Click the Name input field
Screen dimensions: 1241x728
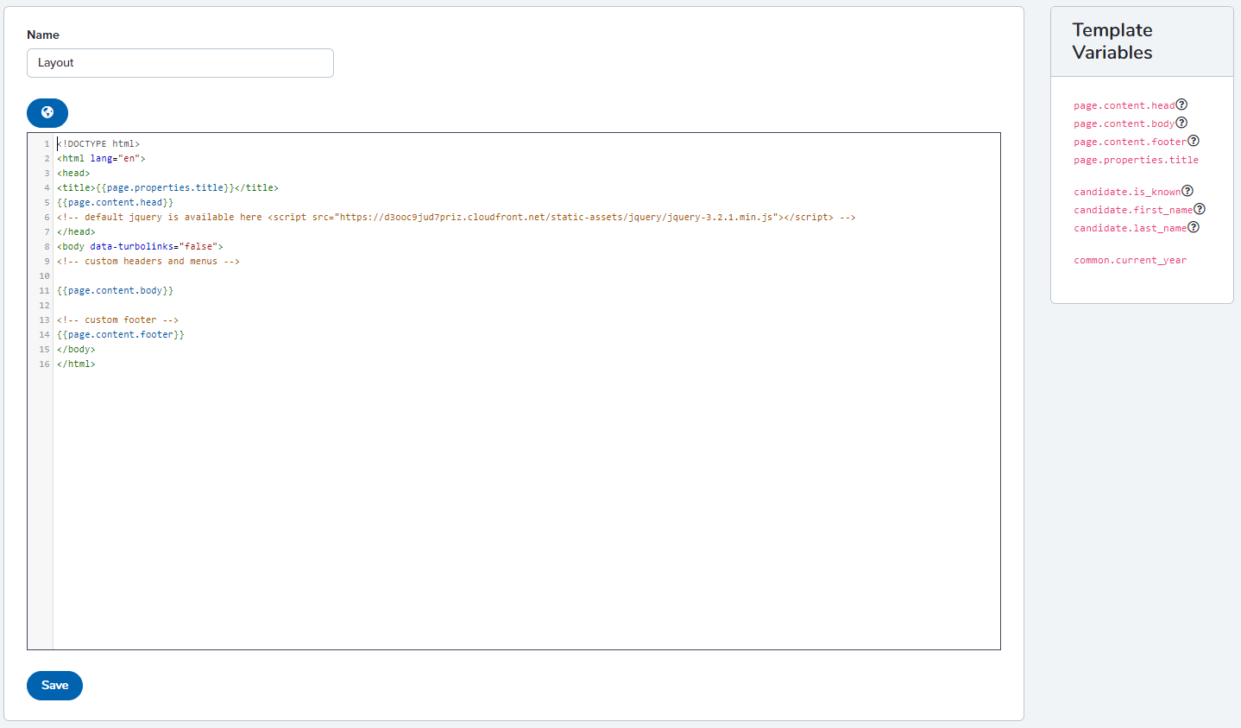click(x=180, y=63)
